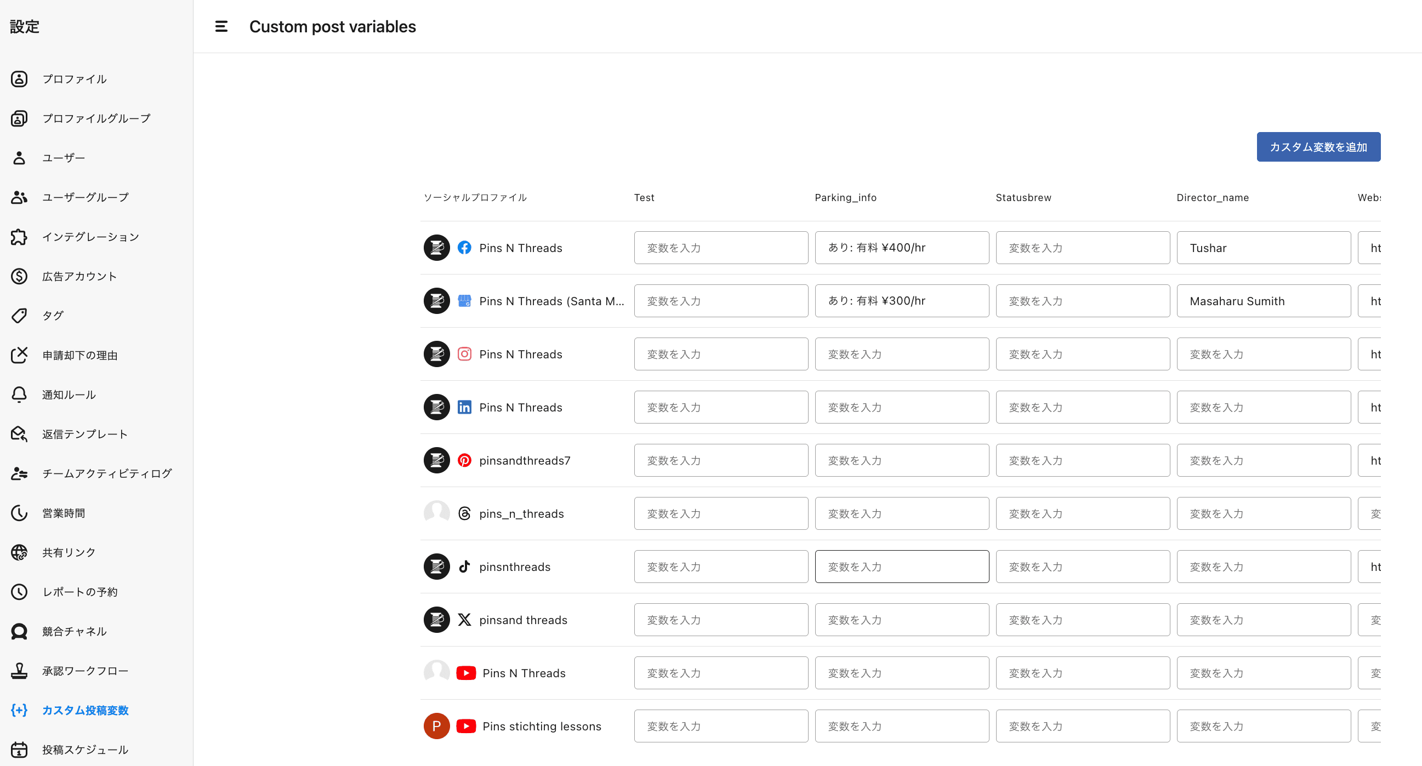1422x766 pixels.
Task: Open プロファイル settings icon in sidebar
Action: pos(19,79)
